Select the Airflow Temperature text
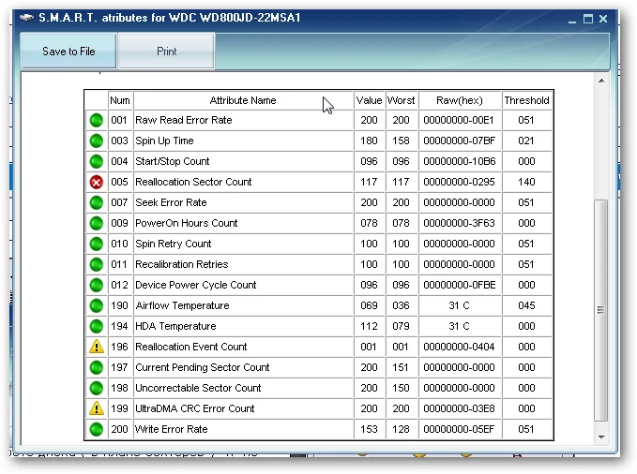Image resolution: width=637 pixels, height=474 pixels. click(182, 305)
